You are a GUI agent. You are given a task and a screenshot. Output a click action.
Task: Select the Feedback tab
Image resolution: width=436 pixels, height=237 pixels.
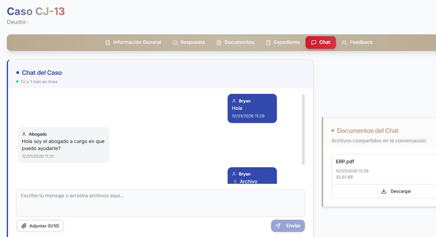(x=361, y=42)
